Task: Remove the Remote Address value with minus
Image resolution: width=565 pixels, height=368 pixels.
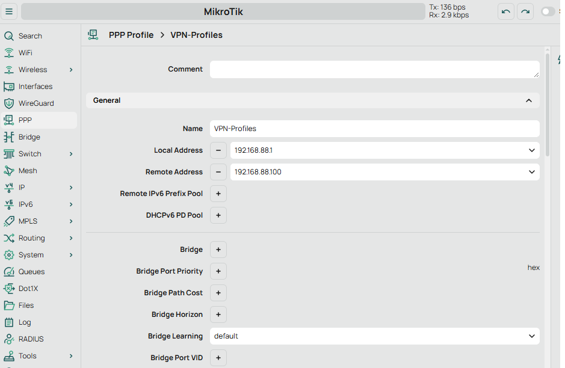Action: click(x=218, y=172)
